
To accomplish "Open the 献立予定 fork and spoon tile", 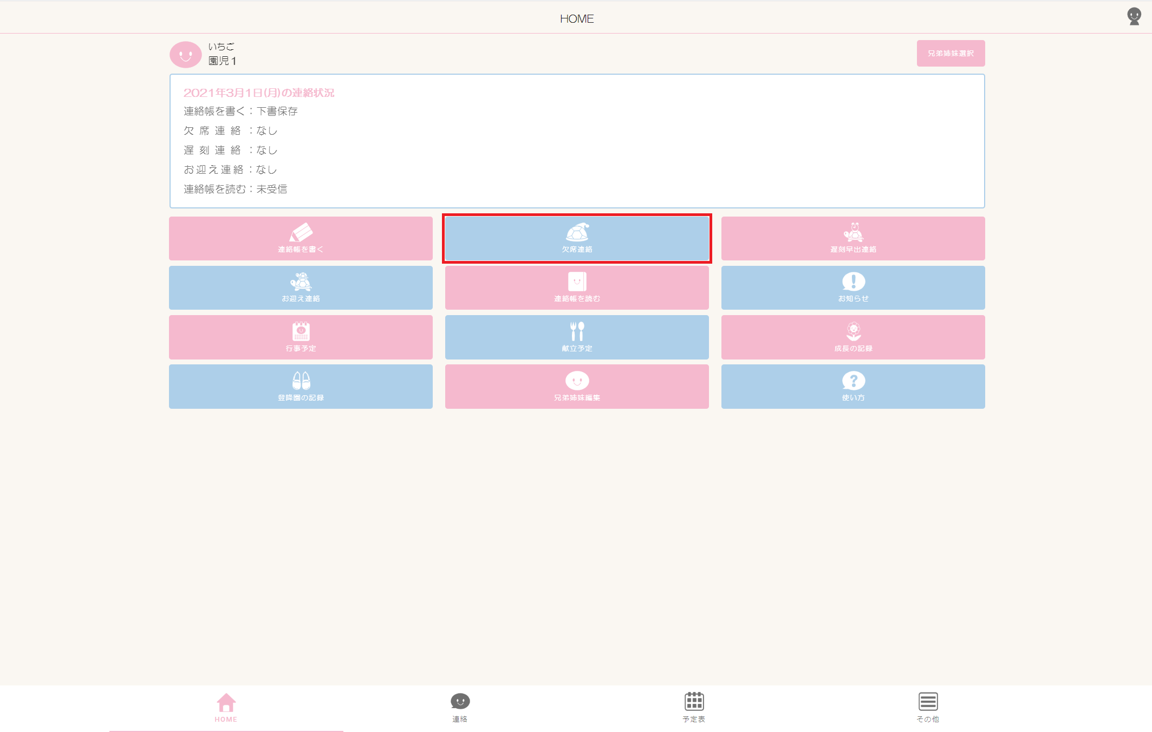I will (x=577, y=337).
